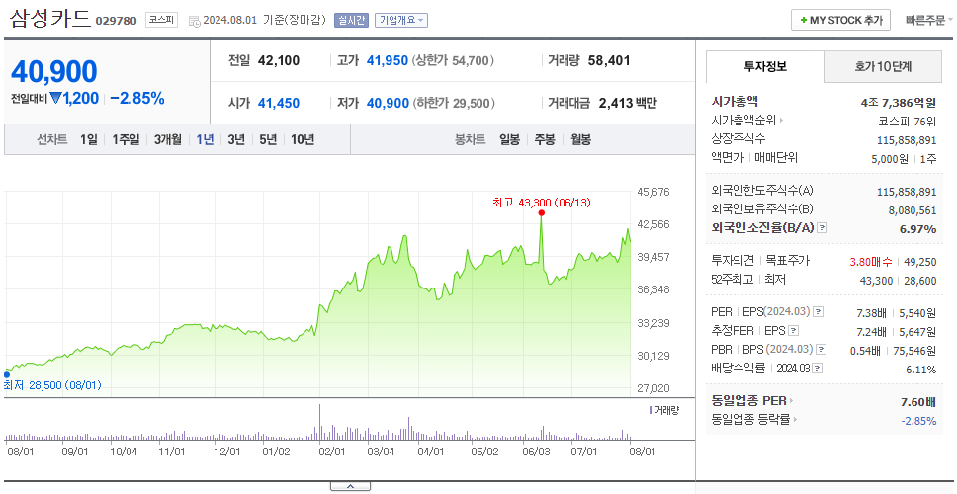957x494 pixels.
Task: Switch to the 호가10단계 tab
Action: pyautogui.click(x=883, y=66)
